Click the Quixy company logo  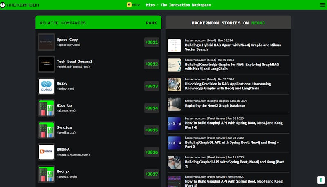pyautogui.click(x=46, y=86)
